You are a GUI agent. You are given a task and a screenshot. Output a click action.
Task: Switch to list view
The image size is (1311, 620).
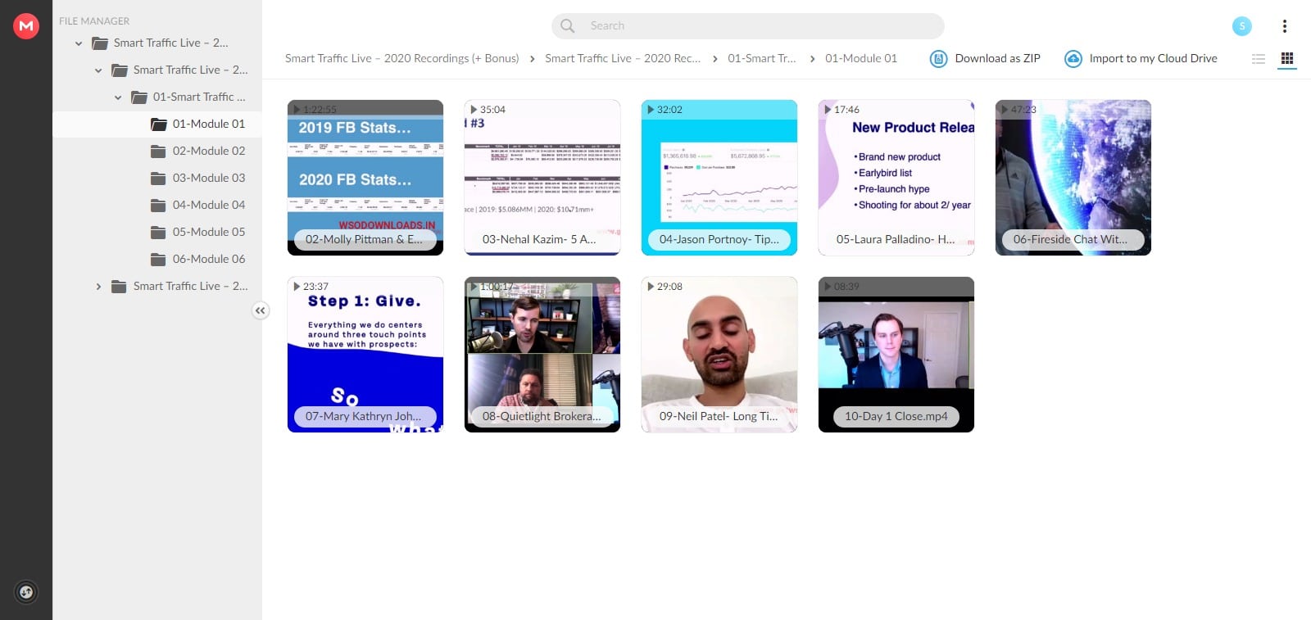pyautogui.click(x=1259, y=59)
